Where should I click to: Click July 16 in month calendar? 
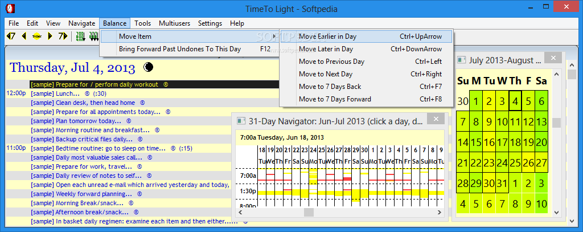[x=489, y=143]
